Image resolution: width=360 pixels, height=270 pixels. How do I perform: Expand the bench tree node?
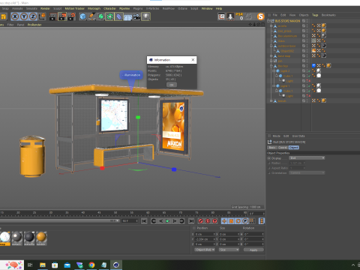[x=271, y=101]
